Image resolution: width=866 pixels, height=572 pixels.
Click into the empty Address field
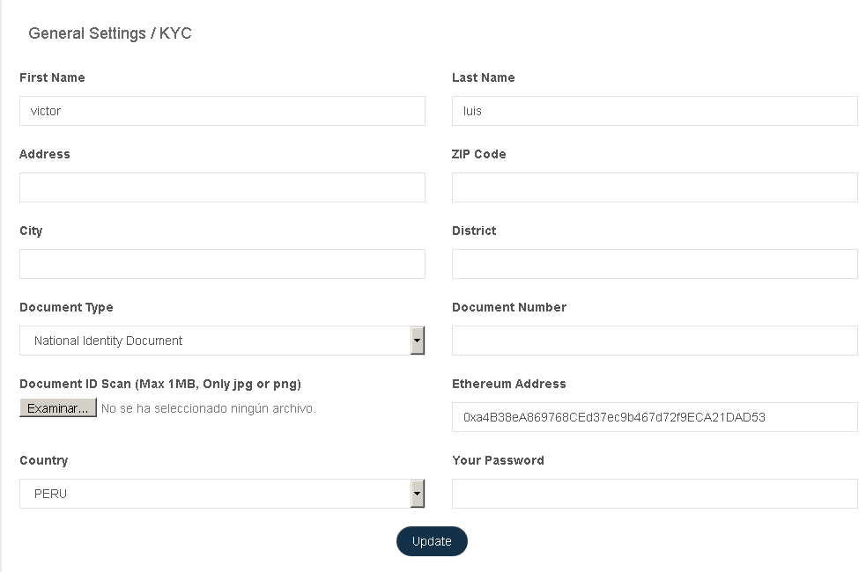click(x=222, y=187)
